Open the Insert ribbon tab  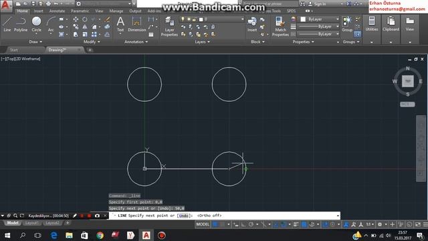point(39,11)
